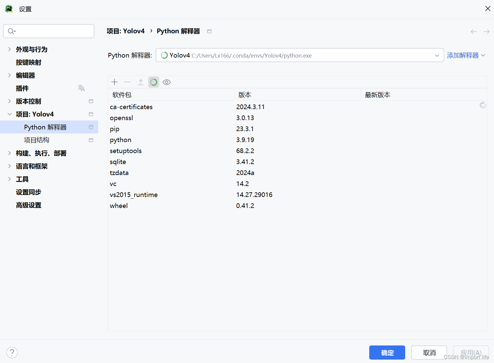Click the 最新版本 column header

click(x=424, y=95)
